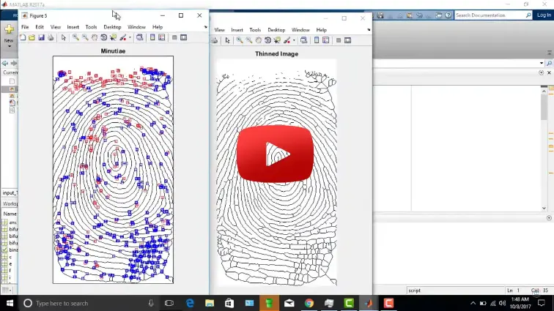Open the editor panel actions circular arrow button
This screenshot has width=554, height=311.
click(x=542, y=72)
